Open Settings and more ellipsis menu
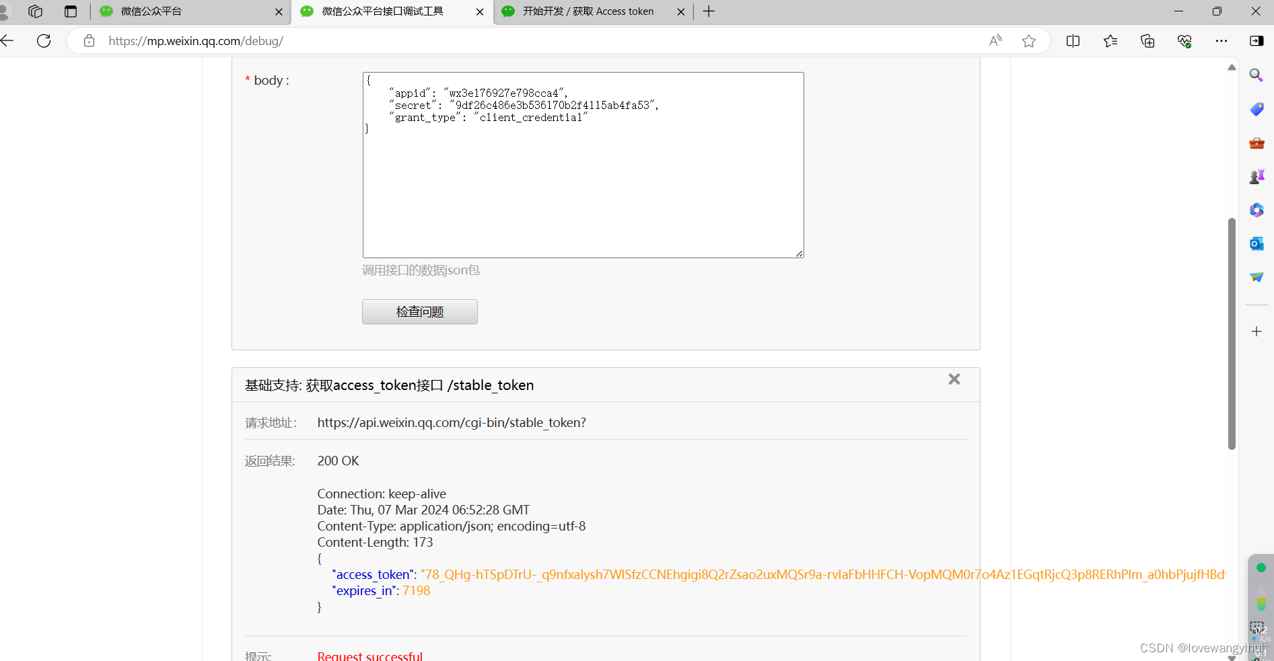1274x661 pixels. point(1222,41)
